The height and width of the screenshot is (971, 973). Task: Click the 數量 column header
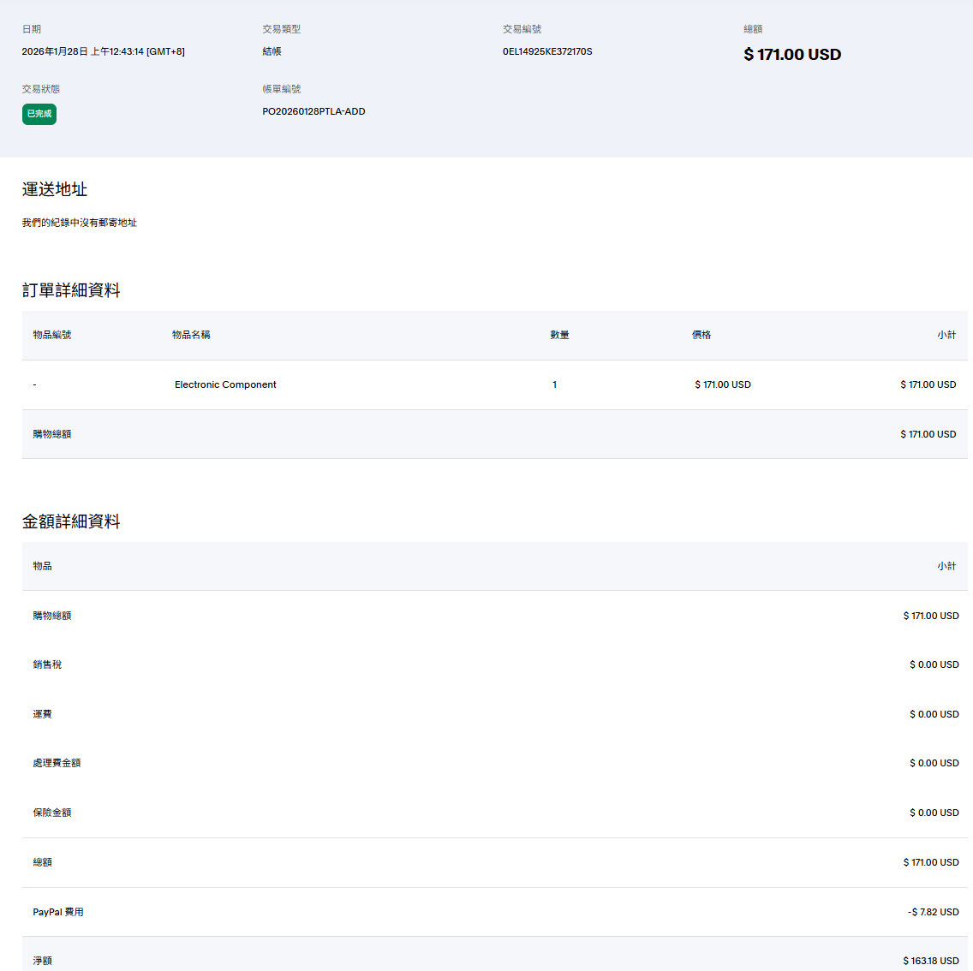point(559,335)
